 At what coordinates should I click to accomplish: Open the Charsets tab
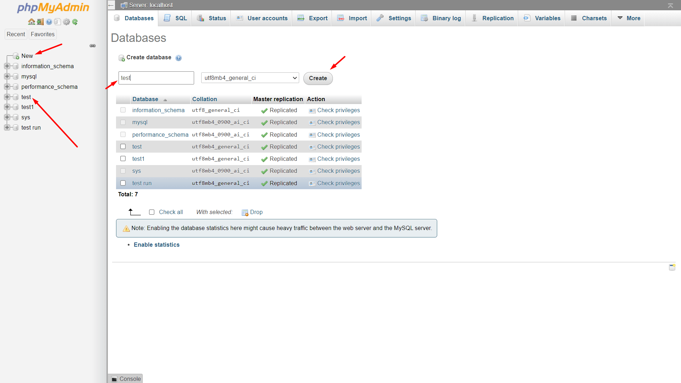(589, 18)
